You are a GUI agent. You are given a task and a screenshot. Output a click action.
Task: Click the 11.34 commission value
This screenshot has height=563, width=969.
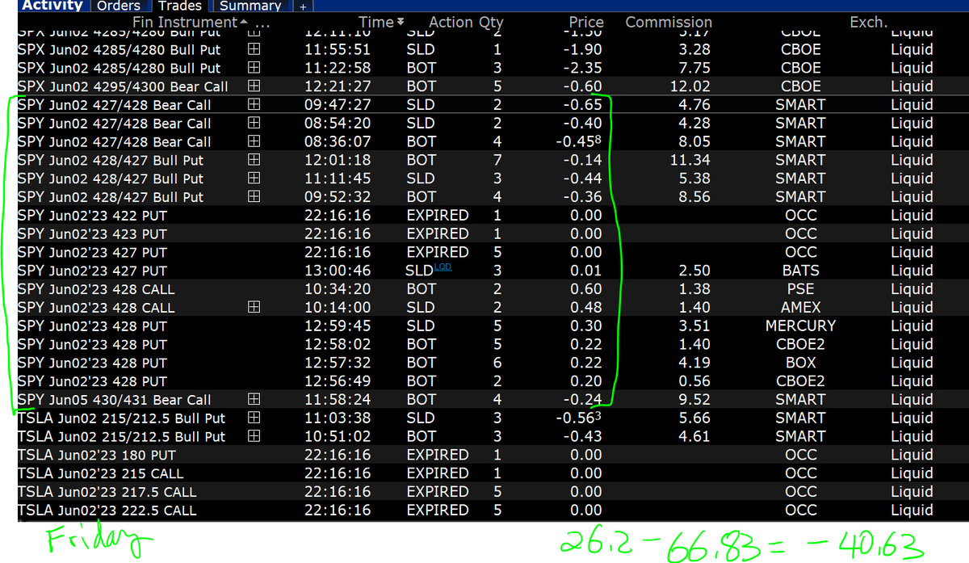pyautogui.click(x=690, y=161)
